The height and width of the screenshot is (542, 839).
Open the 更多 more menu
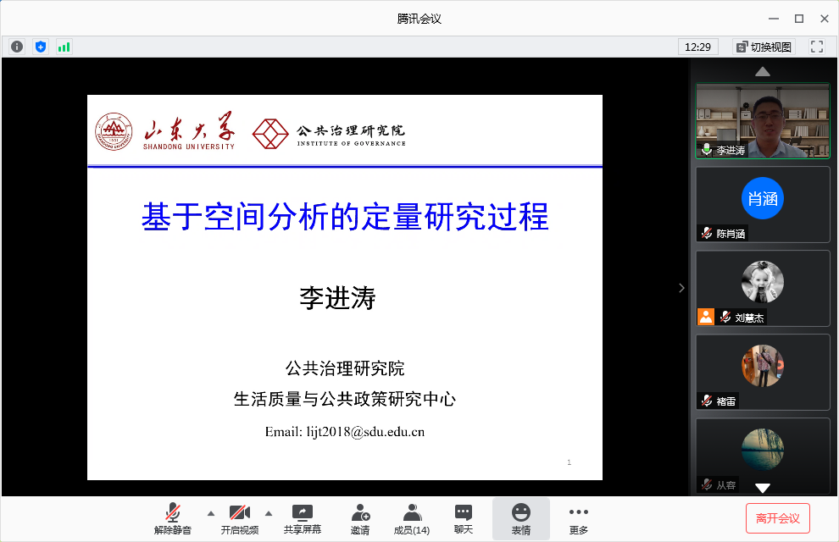coord(579,518)
